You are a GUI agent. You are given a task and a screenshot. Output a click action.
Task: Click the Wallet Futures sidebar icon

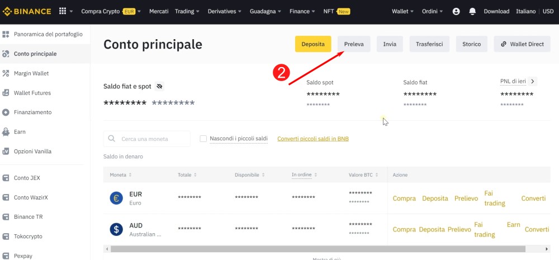(6, 93)
